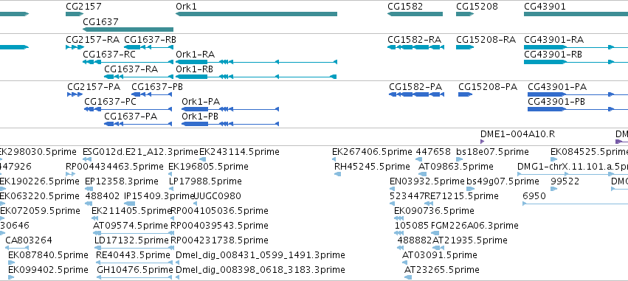This screenshot has height=281, width=628.
Task: Click EST label 6950
Action: 534,196
